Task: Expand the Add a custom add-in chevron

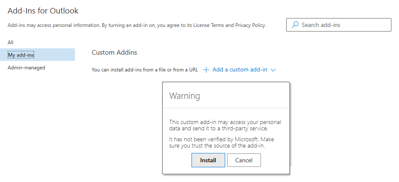Action: (x=273, y=70)
